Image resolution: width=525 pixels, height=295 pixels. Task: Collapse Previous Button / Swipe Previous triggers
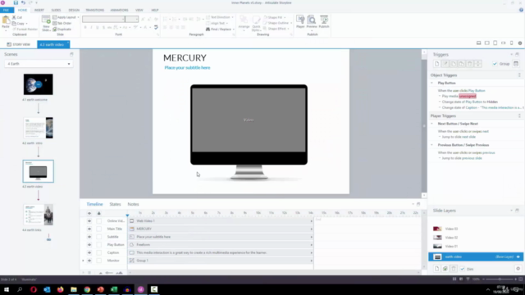click(x=432, y=145)
